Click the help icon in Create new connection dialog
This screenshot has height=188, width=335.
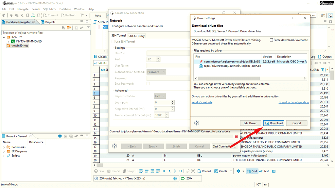click(115, 146)
